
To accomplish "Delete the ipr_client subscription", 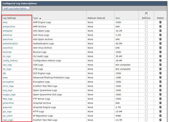I will [x=160, y=116].
